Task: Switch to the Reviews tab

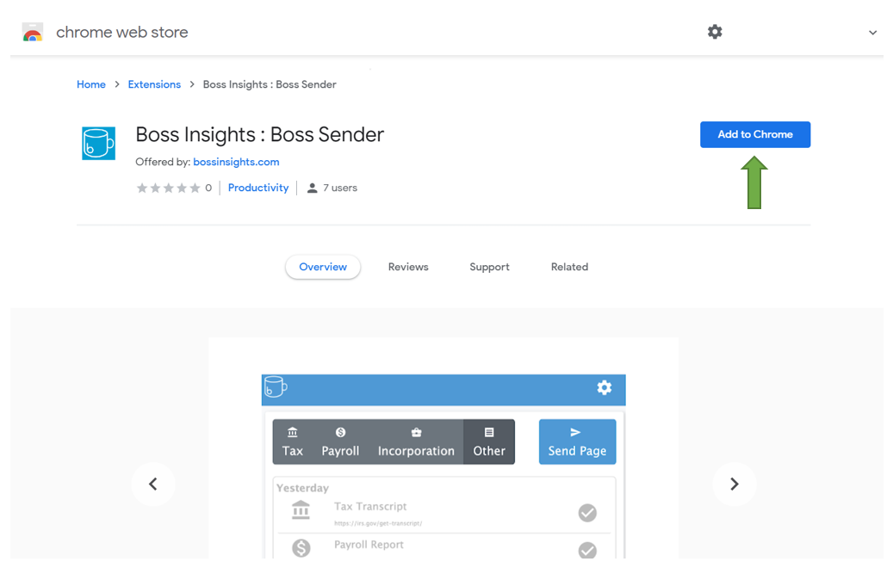Action: pyautogui.click(x=408, y=267)
